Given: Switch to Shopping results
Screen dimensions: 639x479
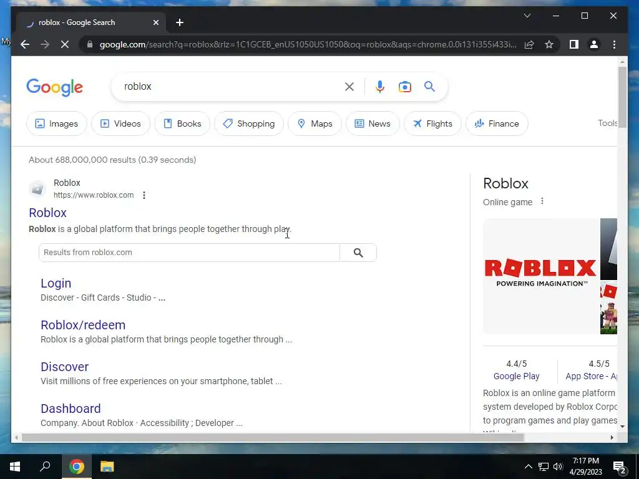Looking at the screenshot, I should [x=249, y=123].
